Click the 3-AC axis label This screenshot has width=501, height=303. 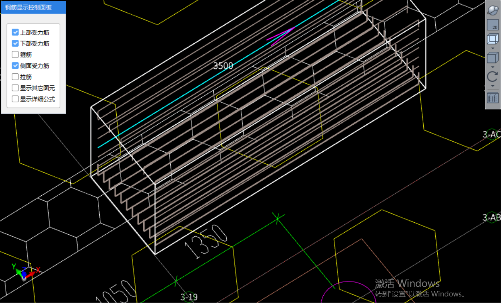[491, 134]
